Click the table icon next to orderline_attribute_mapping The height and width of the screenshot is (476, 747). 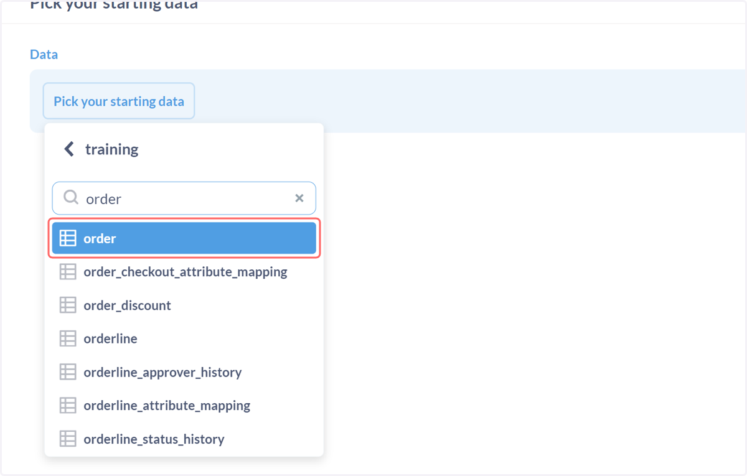68,405
